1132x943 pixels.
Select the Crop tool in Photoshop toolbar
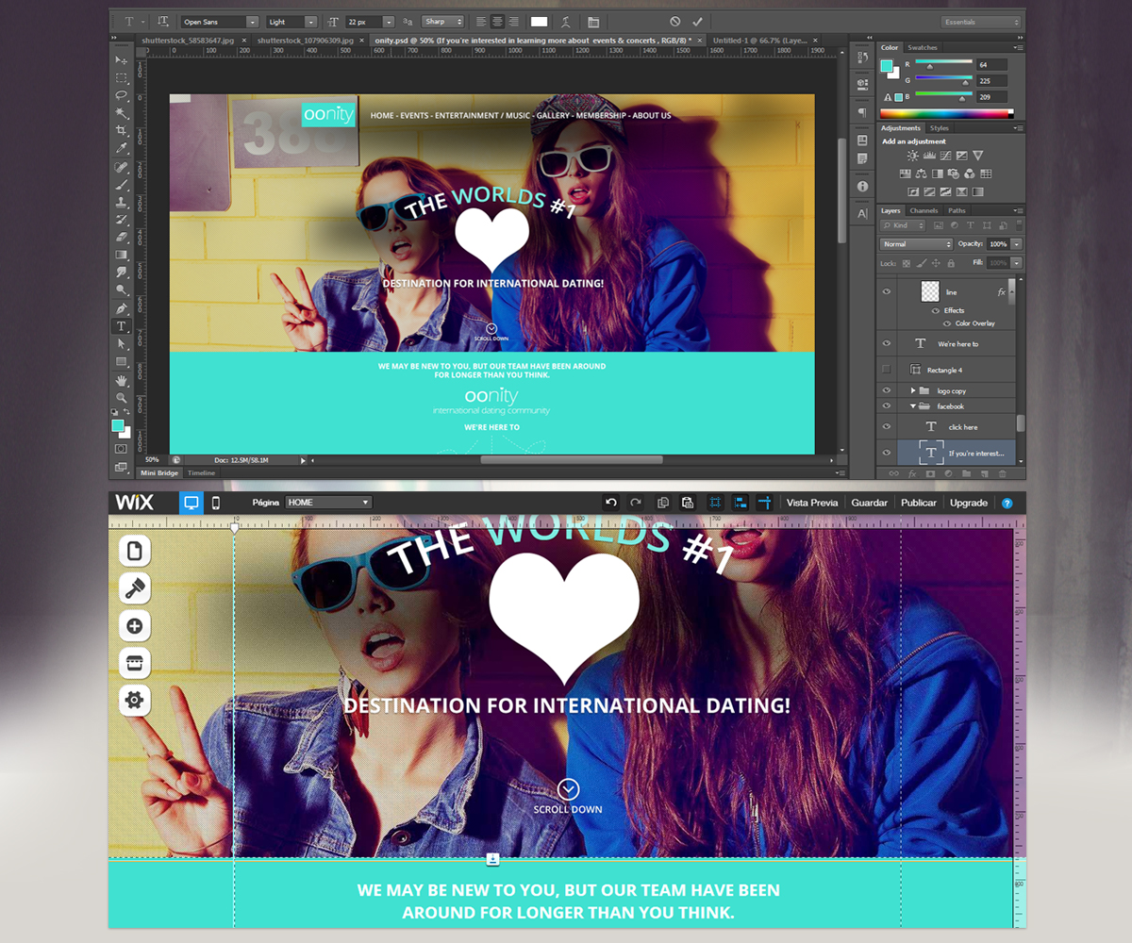point(122,131)
